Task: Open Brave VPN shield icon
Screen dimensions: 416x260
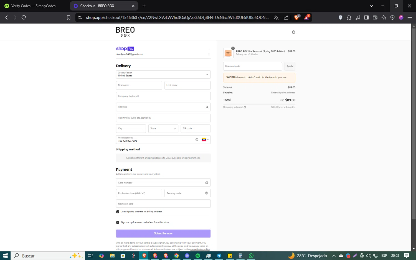Action: click(392, 17)
